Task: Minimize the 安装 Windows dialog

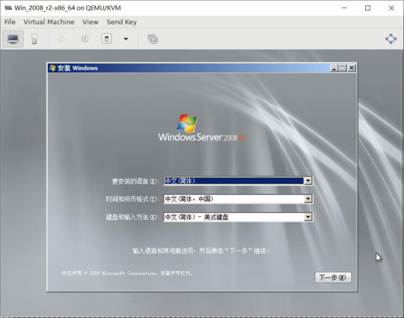Action: pos(334,68)
